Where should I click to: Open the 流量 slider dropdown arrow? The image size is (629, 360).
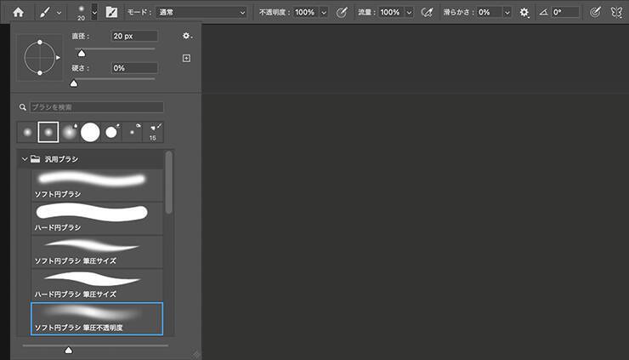coord(409,13)
